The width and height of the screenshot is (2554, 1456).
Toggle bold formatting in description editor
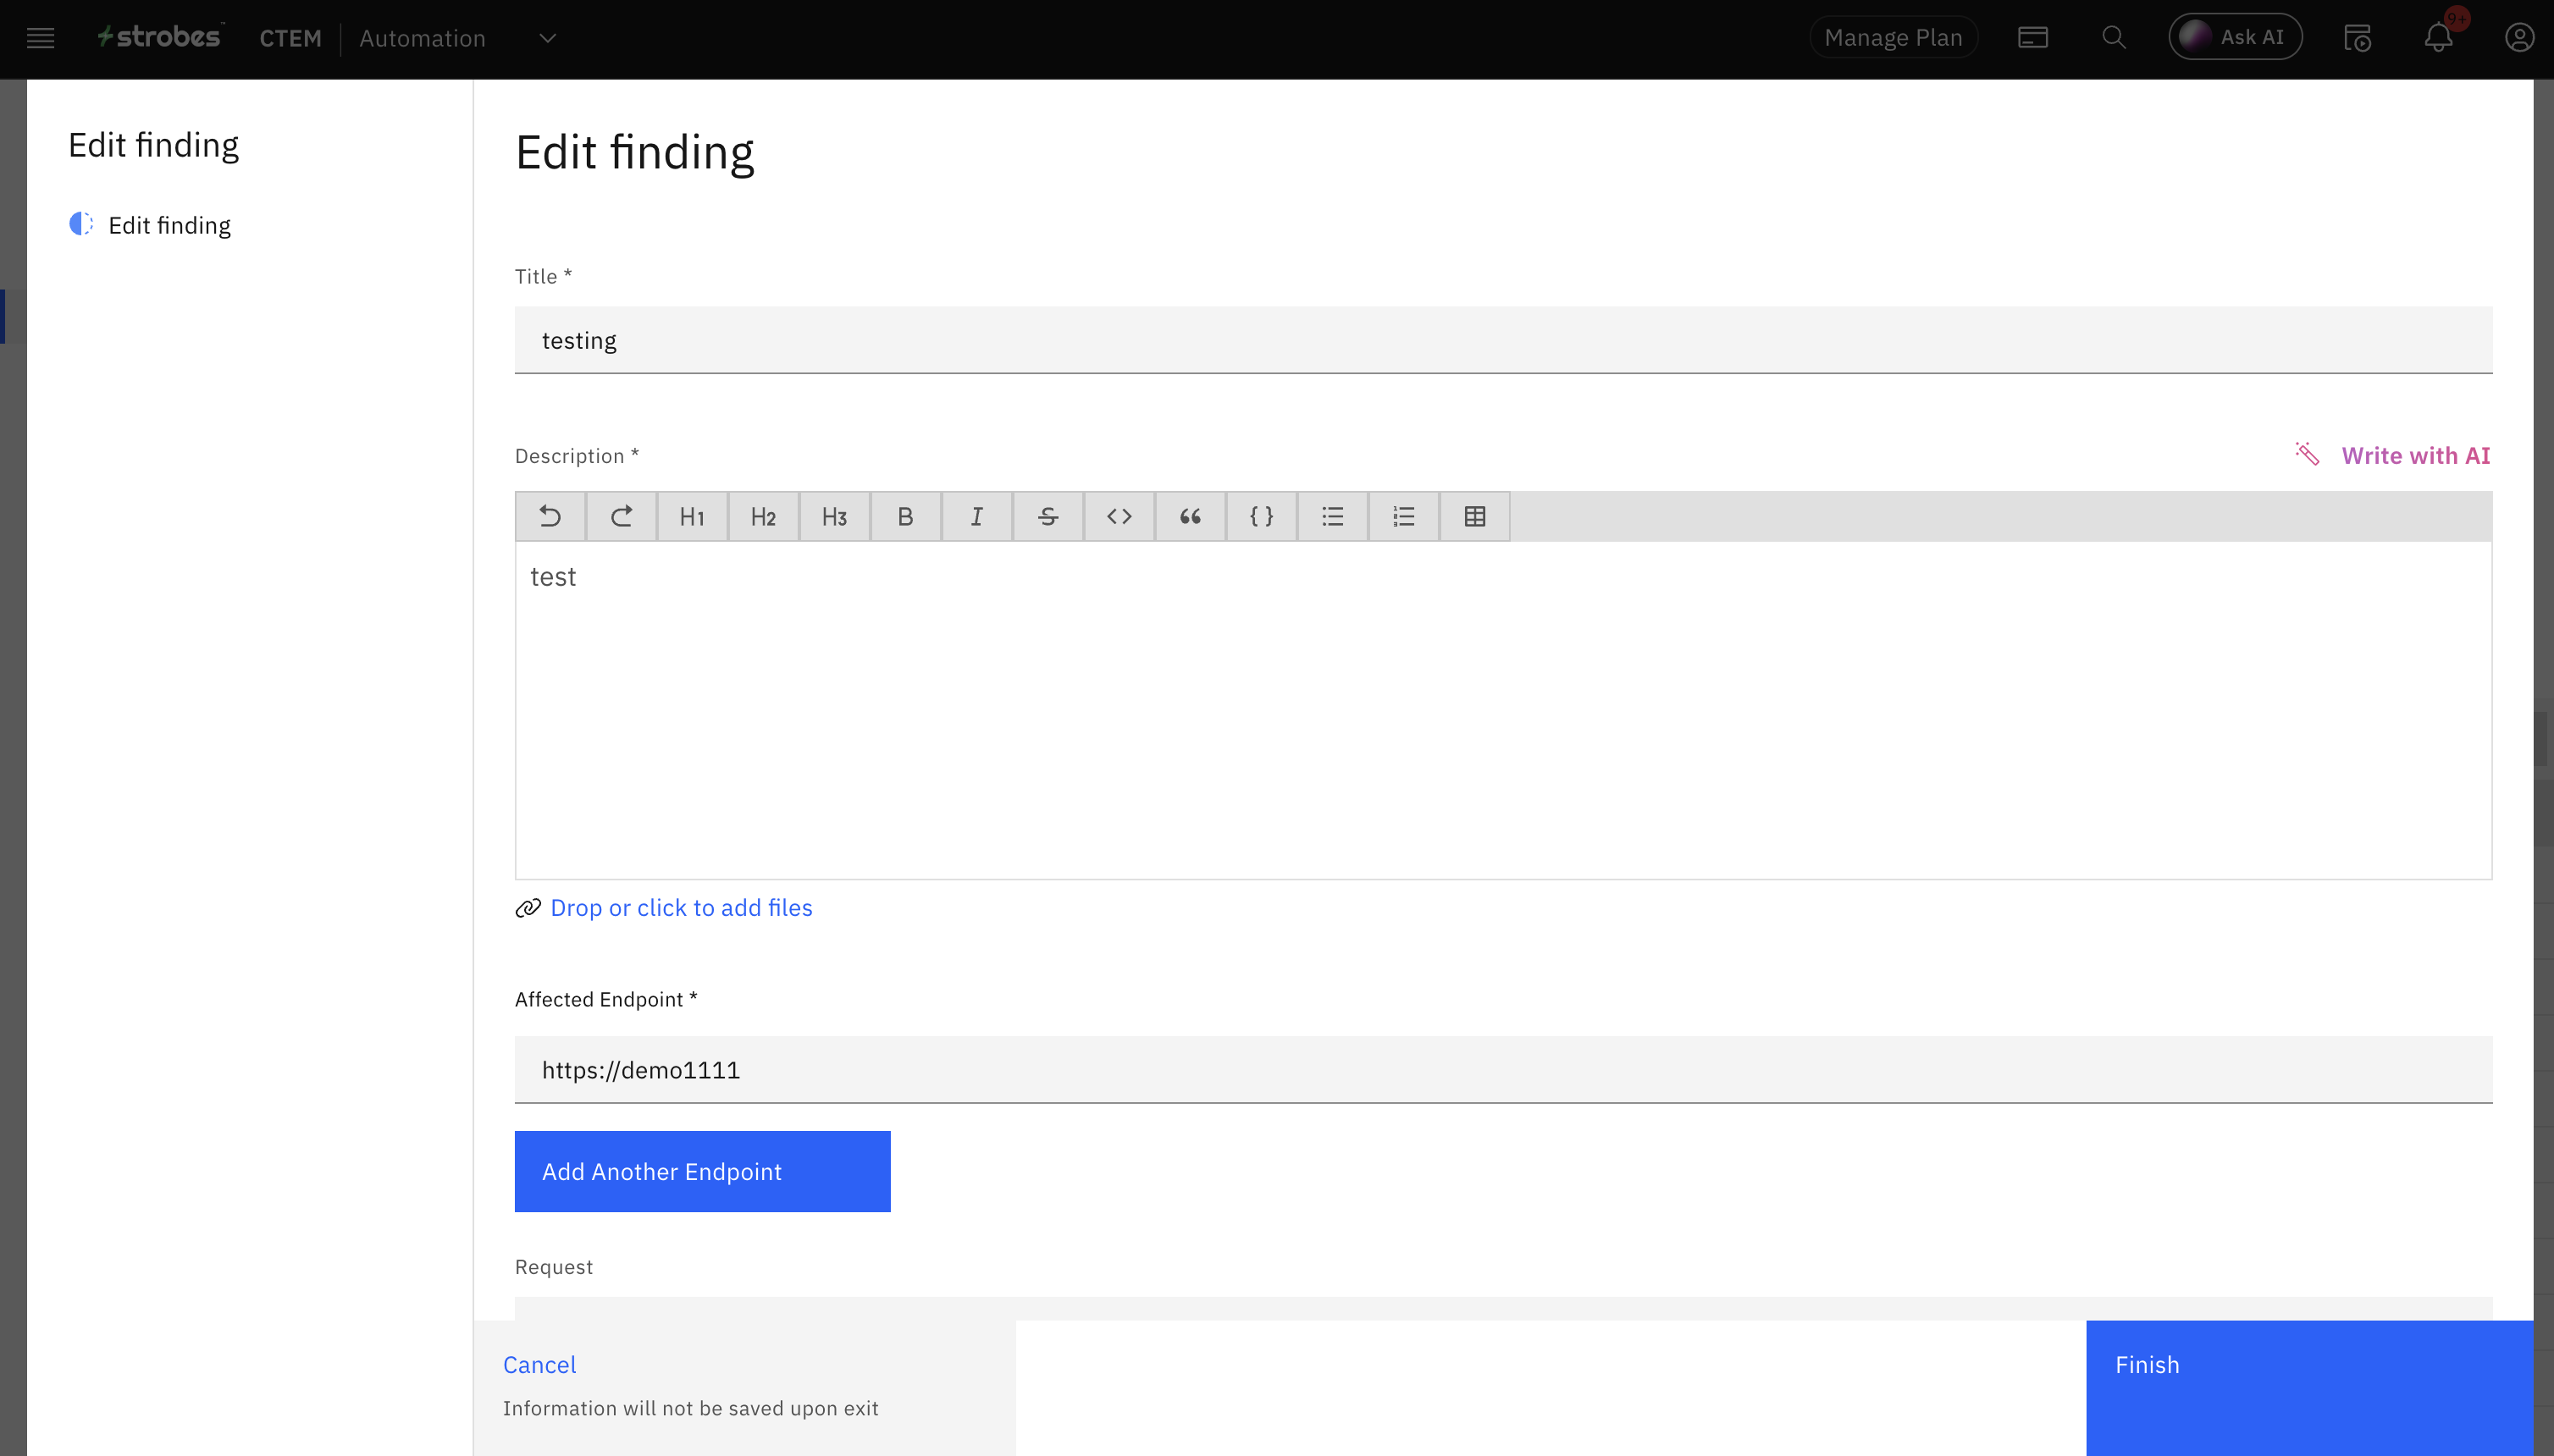click(x=905, y=516)
